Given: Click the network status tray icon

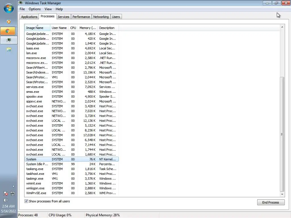Looking at the screenshot, I should 13,193.
